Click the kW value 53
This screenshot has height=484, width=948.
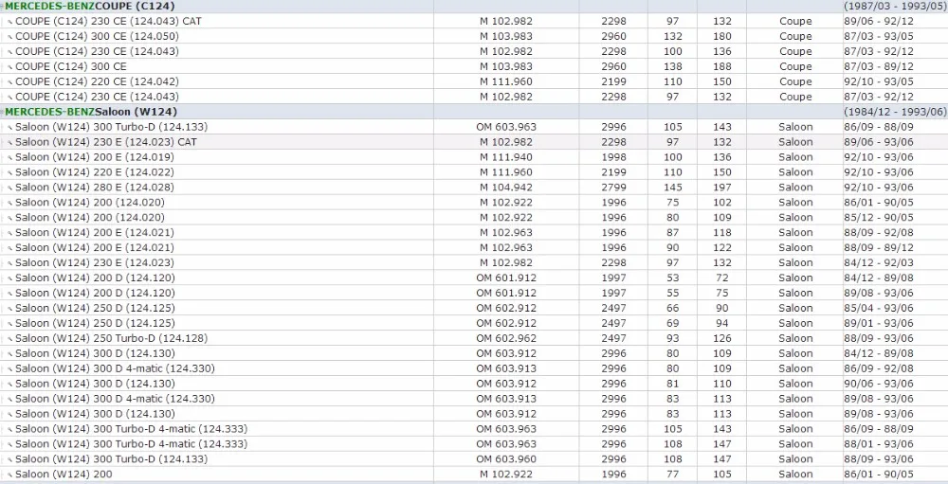pyautogui.click(x=673, y=278)
